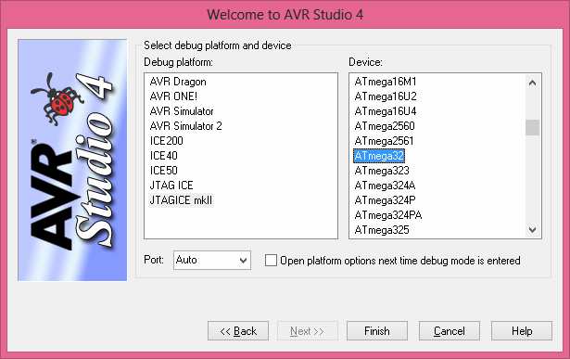
Task: Select AVR ONE! debug platform
Action: (173, 96)
